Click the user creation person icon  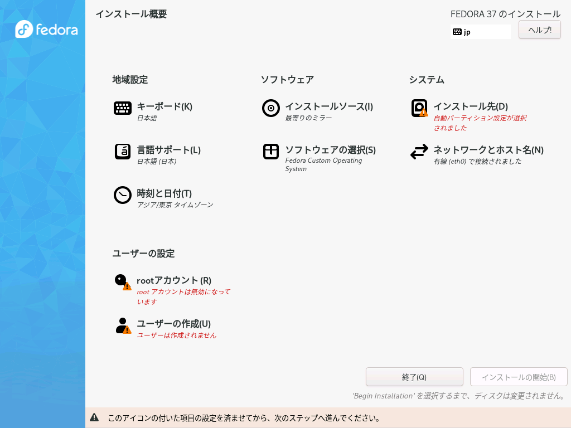pyautogui.click(x=123, y=325)
